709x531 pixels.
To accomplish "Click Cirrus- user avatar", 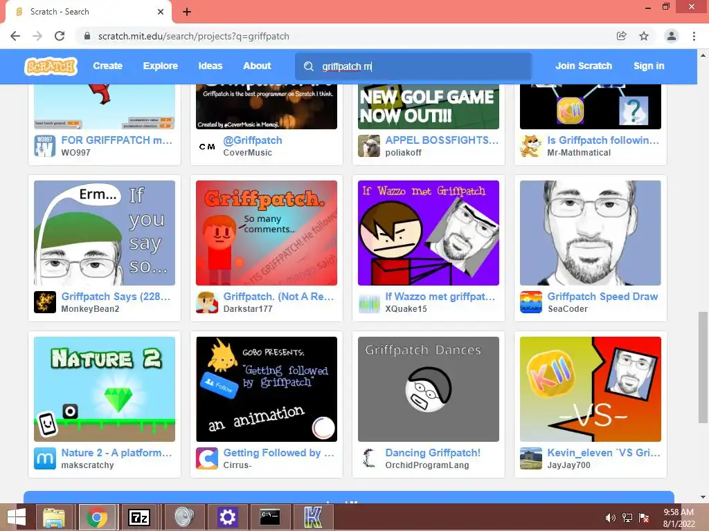I will click(x=207, y=458).
